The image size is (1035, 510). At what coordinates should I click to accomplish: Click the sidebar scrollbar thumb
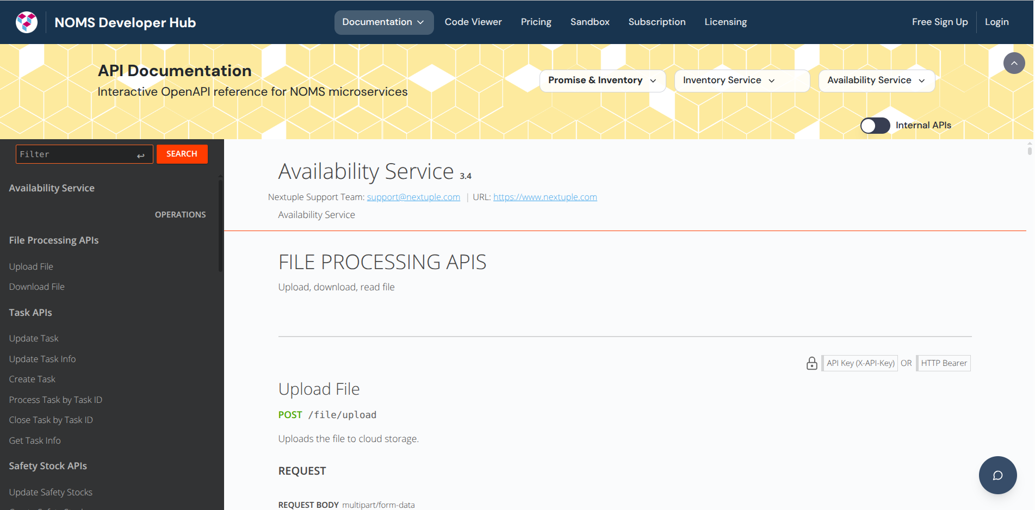point(220,226)
